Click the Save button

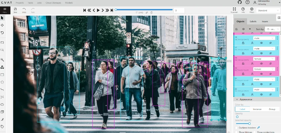pyautogui.click(x=15, y=10)
